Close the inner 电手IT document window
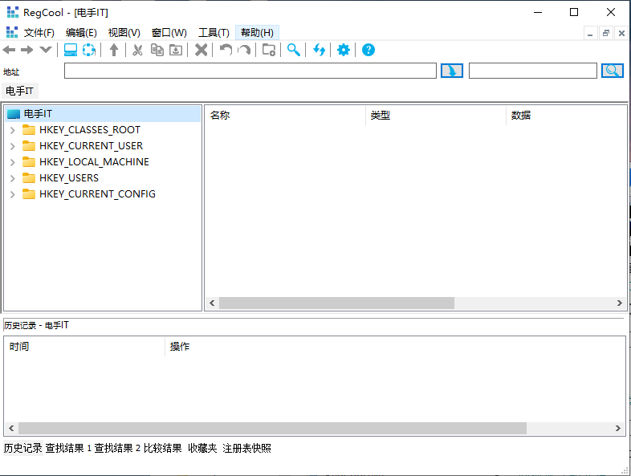 (x=621, y=33)
